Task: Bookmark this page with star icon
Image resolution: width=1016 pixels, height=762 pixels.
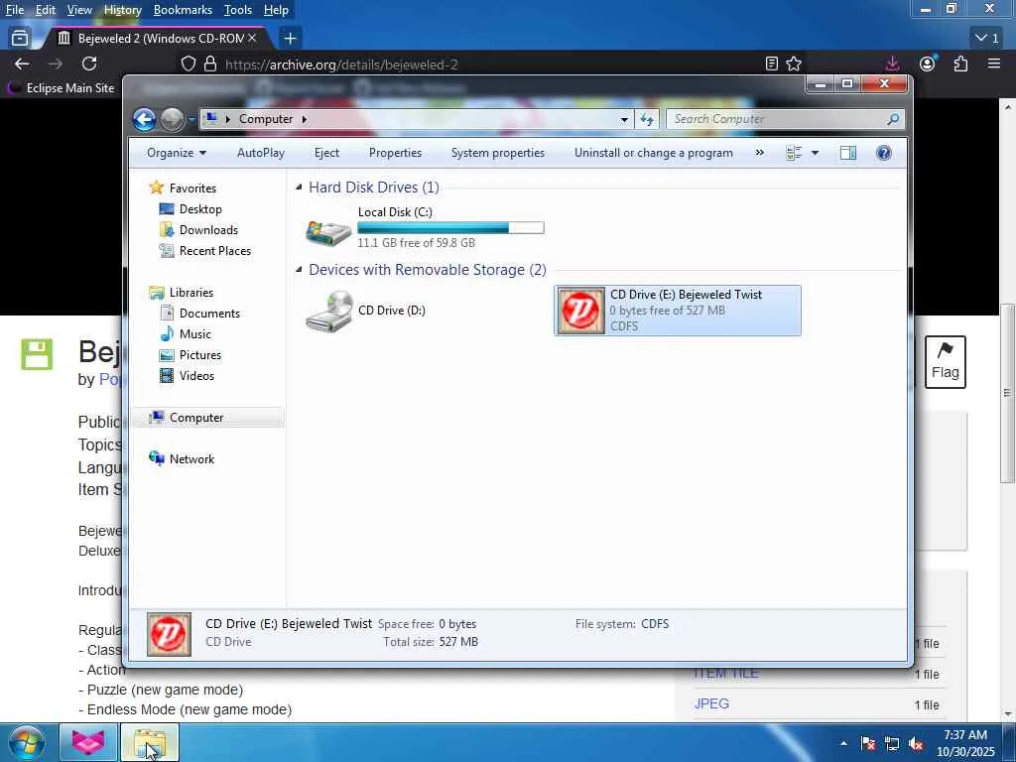Action: (794, 63)
